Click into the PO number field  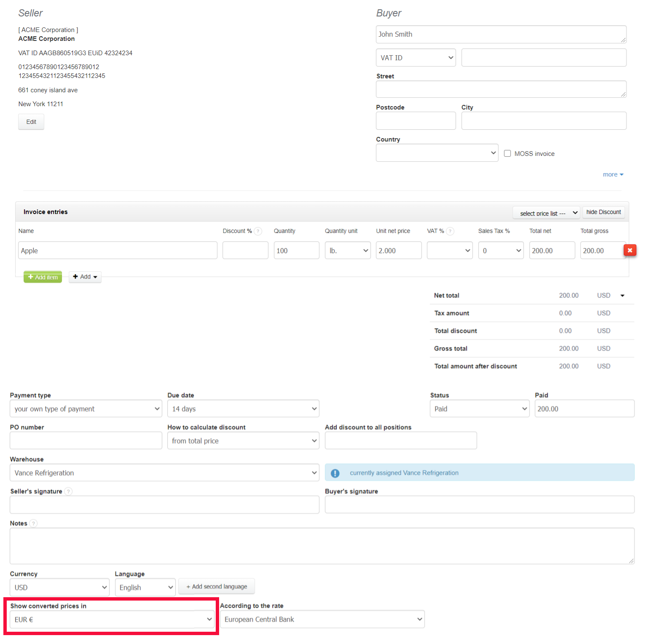click(x=86, y=441)
